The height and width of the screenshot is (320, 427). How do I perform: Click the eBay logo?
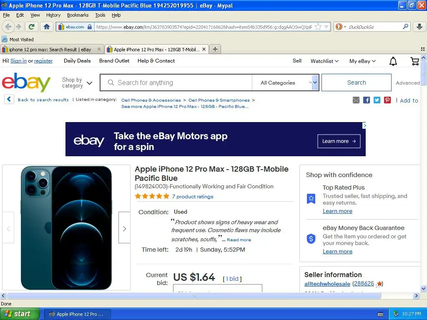(x=26, y=82)
